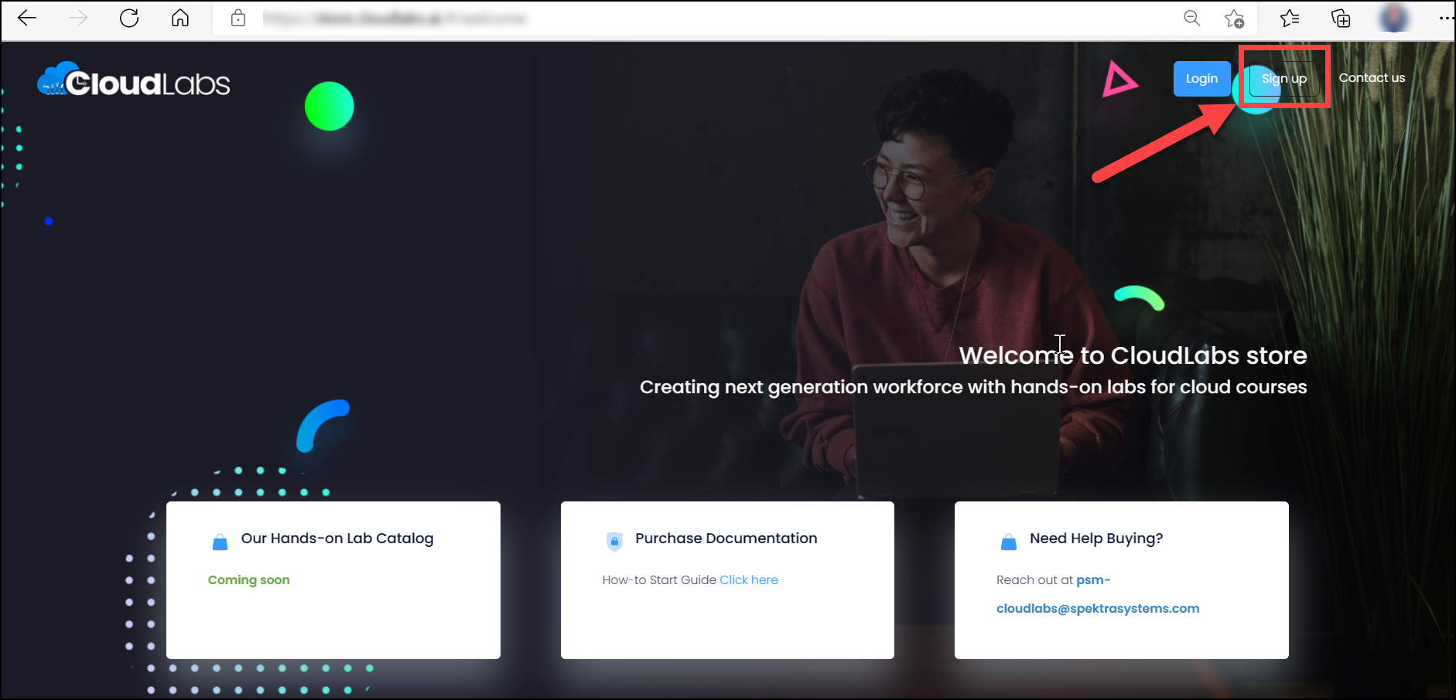Click the bag icon beside Need Help Buying
Screen dimensions: 1456x700
pos(1009,542)
